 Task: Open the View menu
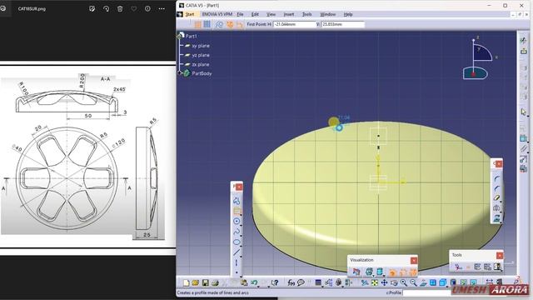coord(271,14)
